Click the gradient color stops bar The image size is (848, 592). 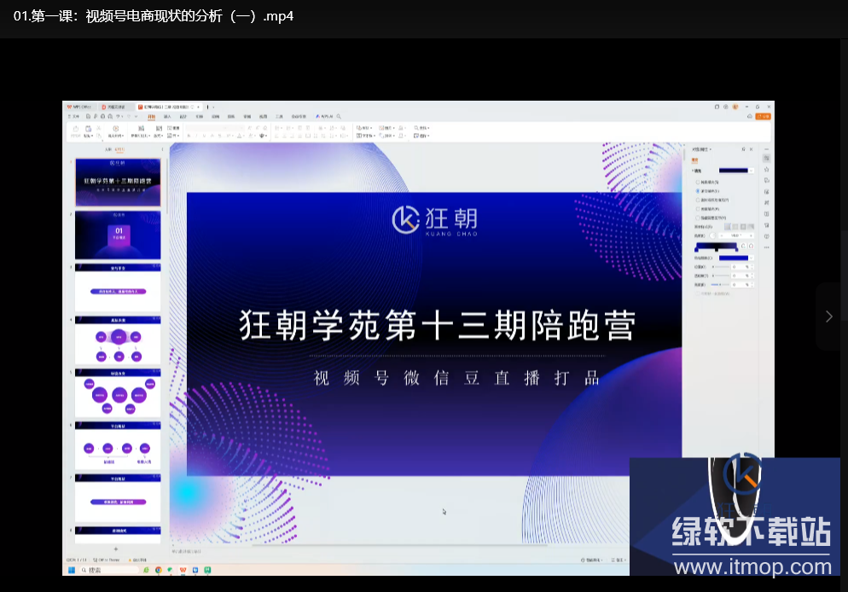715,247
